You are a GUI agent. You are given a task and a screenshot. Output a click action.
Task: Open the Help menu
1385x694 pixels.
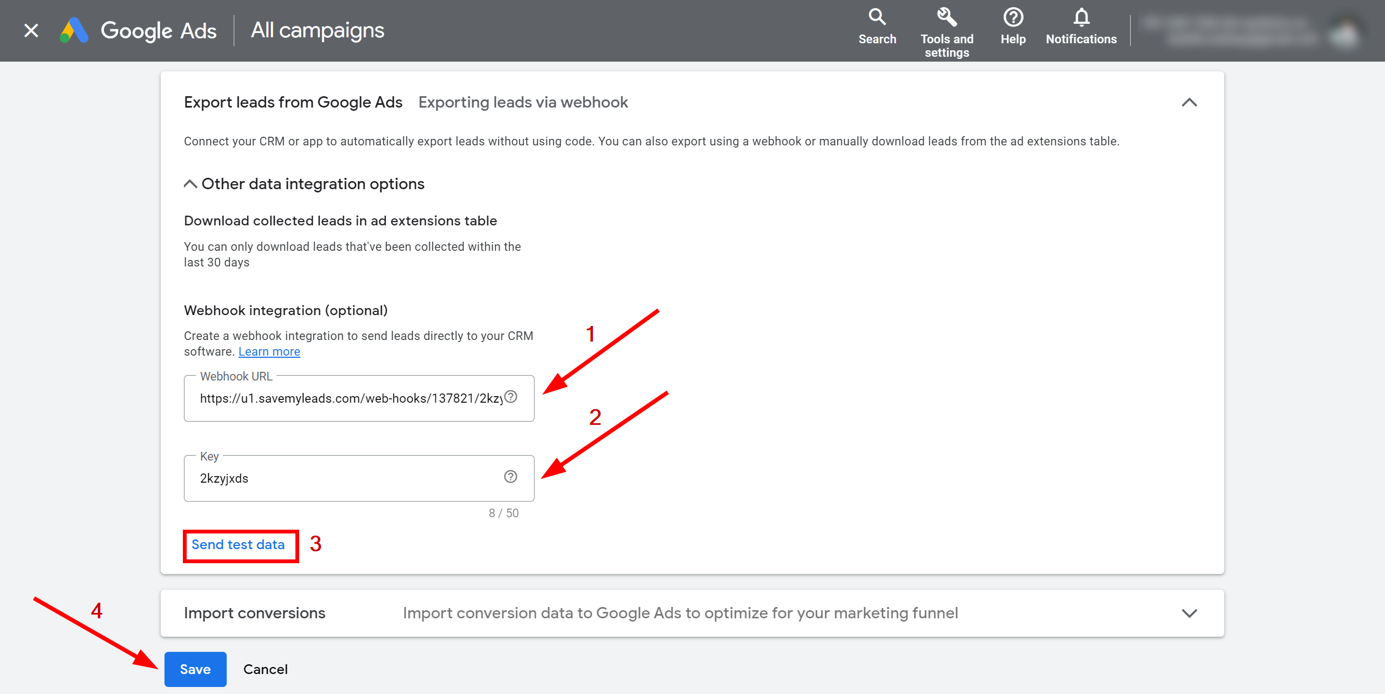click(x=1013, y=27)
